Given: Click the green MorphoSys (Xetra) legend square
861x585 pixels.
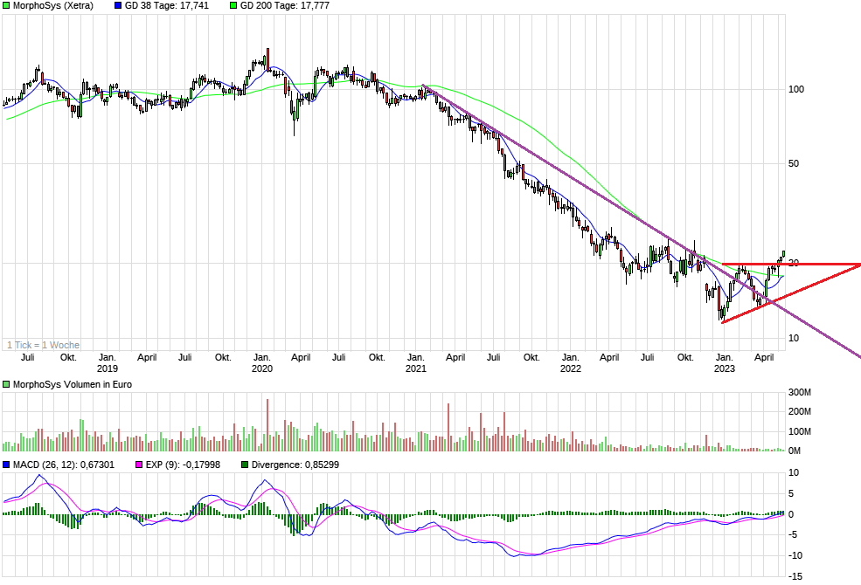Looking at the screenshot, I should 6,7.
